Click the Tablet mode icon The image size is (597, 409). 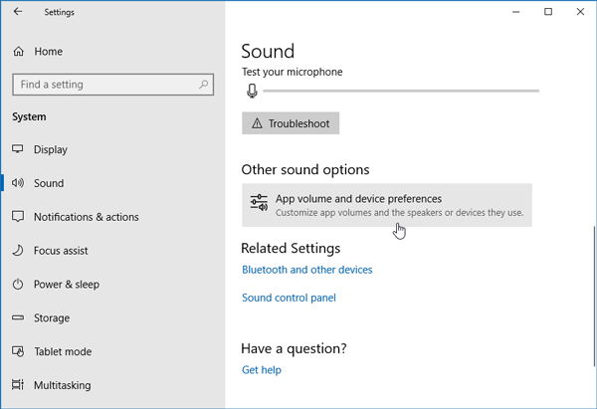pyautogui.click(x=18, y=351)
